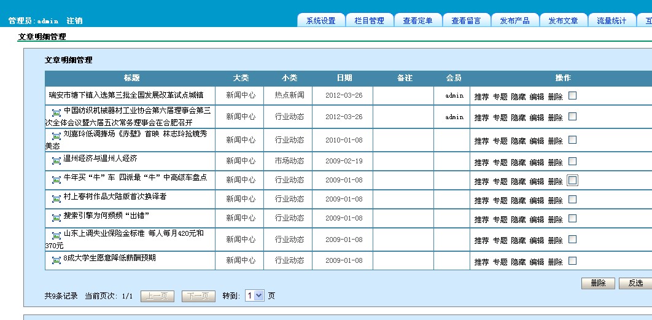The image size is (652, 320).
Task: Check the box for 瑞安市塘下镇 article row
Action: tap(572, 96)
